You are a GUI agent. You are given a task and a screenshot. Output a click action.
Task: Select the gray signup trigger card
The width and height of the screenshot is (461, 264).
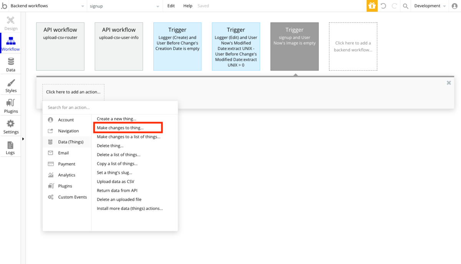tap(295, 46)
